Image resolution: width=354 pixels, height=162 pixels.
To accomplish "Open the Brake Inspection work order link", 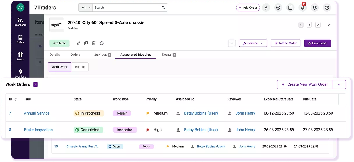I will pos(38,130).
